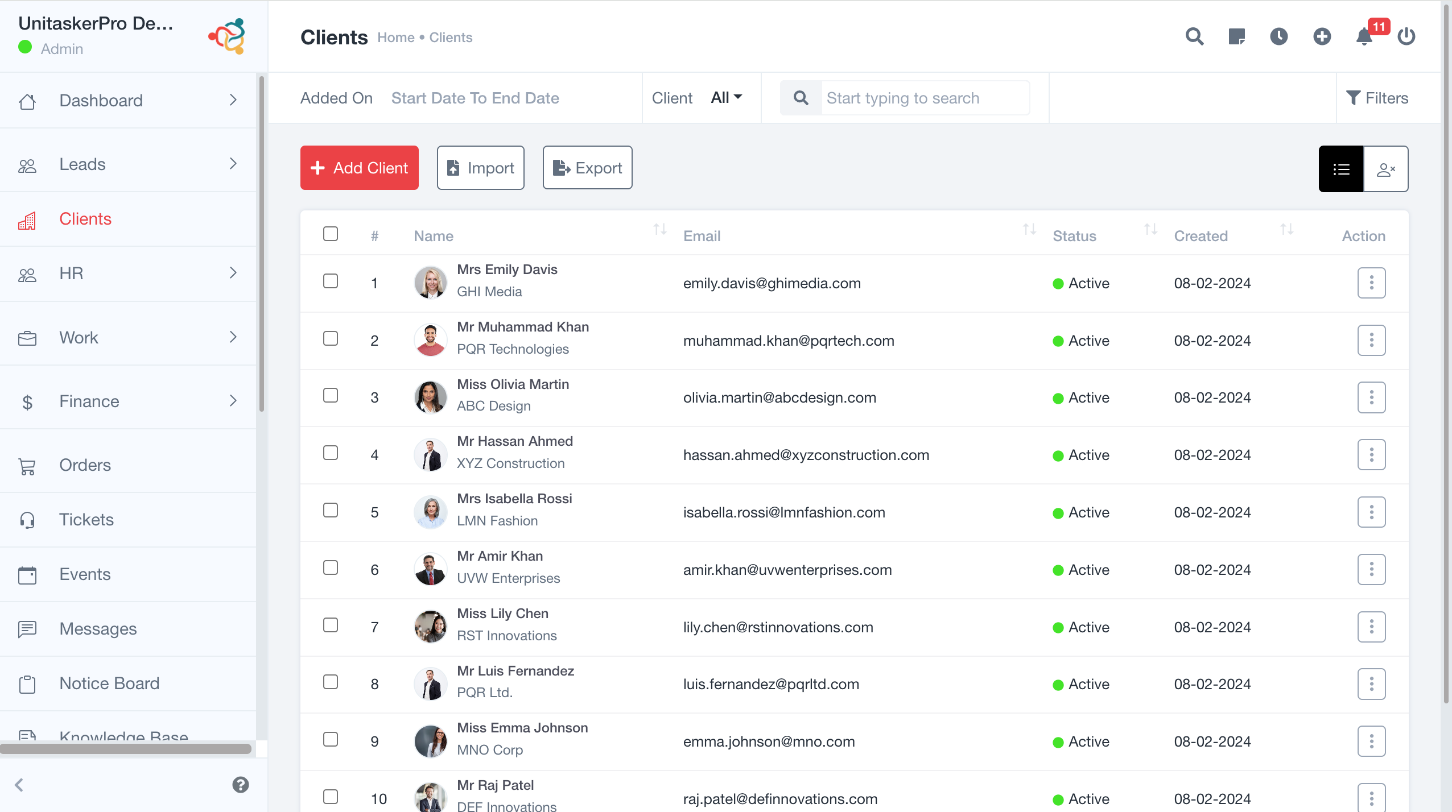
Task: Open Events in the sidebar
Action: 128,574
